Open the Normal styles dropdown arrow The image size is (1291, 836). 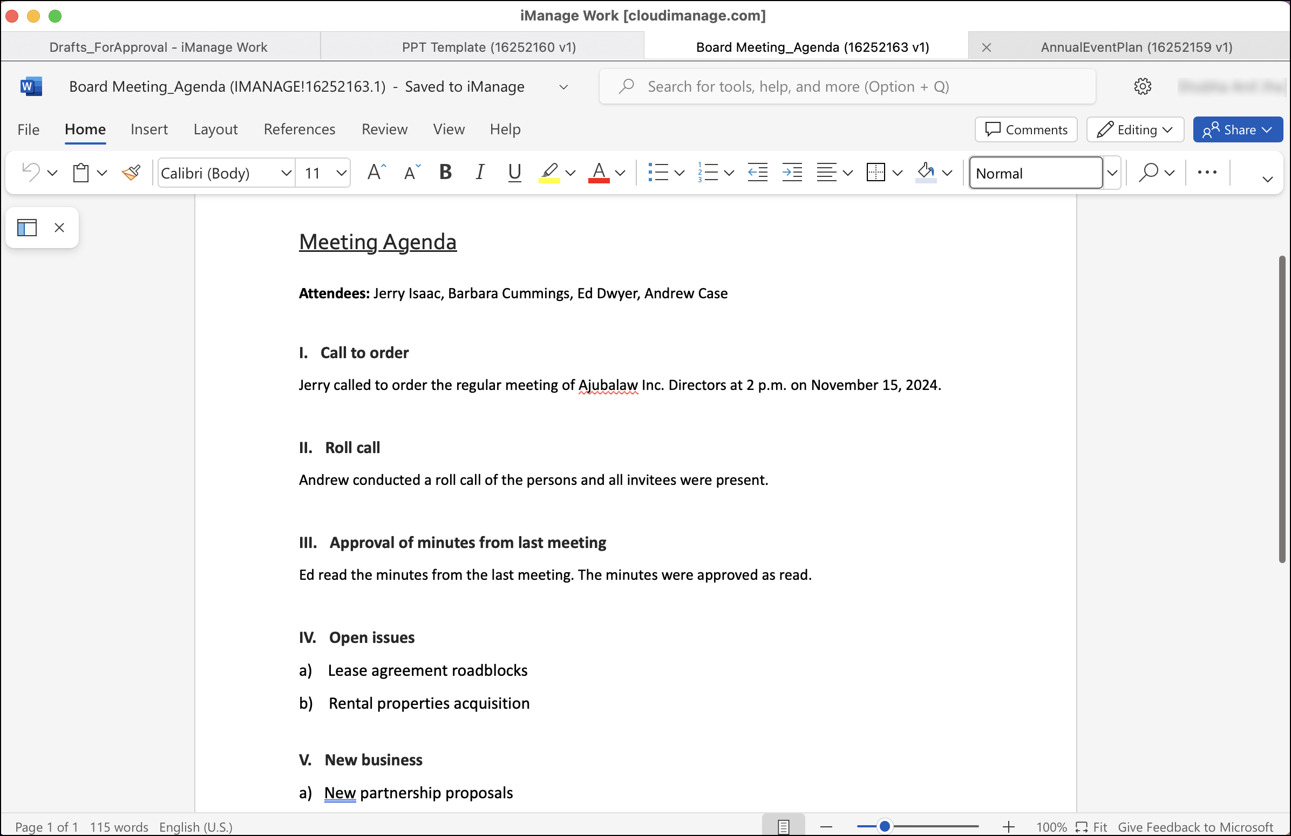(1112, 174)
